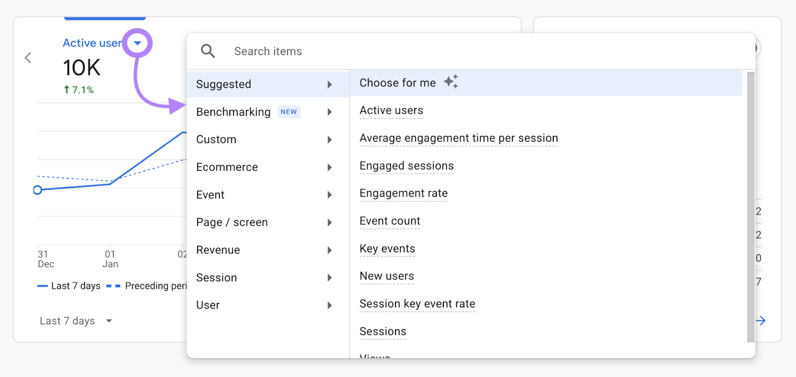Click the NEW badge next to Benchmarking
The height and width of the screenshot is (377, 796).
pyautogui.click(x=289, y=112)
